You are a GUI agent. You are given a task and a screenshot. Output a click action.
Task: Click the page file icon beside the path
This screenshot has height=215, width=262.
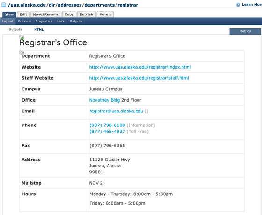(x=4, y=5)
